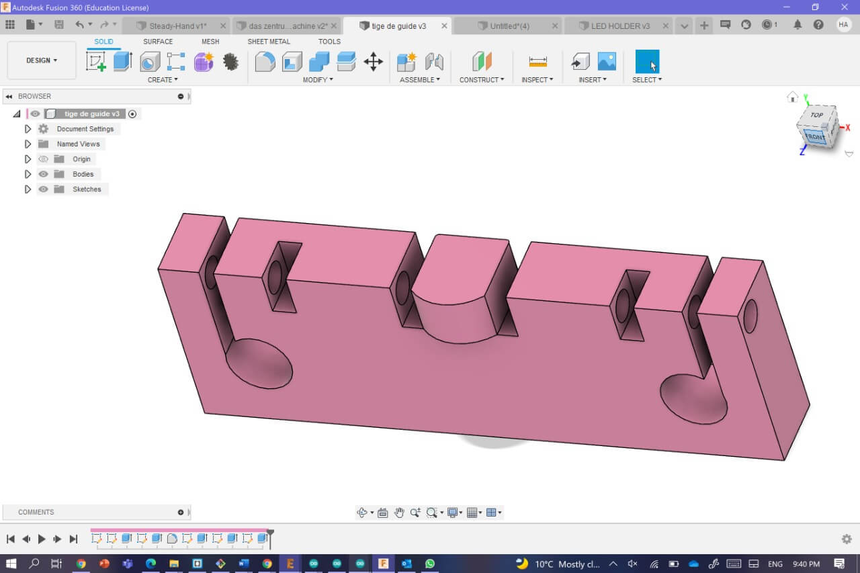This screenshot has height=573, width=860.
Task: Switch to the LED HOLDER v3 document tab
Action: coord(619,26)
